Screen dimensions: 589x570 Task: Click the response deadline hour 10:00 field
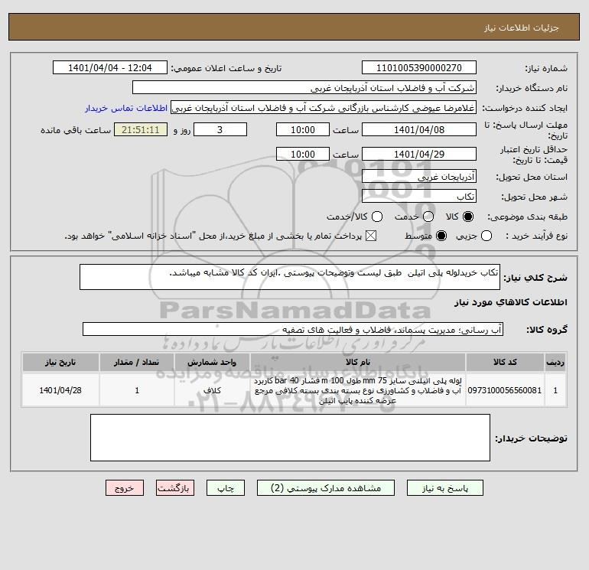click(x=303, y=129)
